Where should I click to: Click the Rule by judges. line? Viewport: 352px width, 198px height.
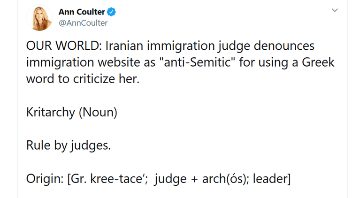69,145
